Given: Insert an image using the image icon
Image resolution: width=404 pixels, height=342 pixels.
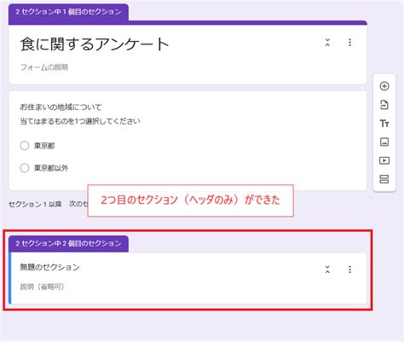Looking at the screenshot, I should point(384,142).
